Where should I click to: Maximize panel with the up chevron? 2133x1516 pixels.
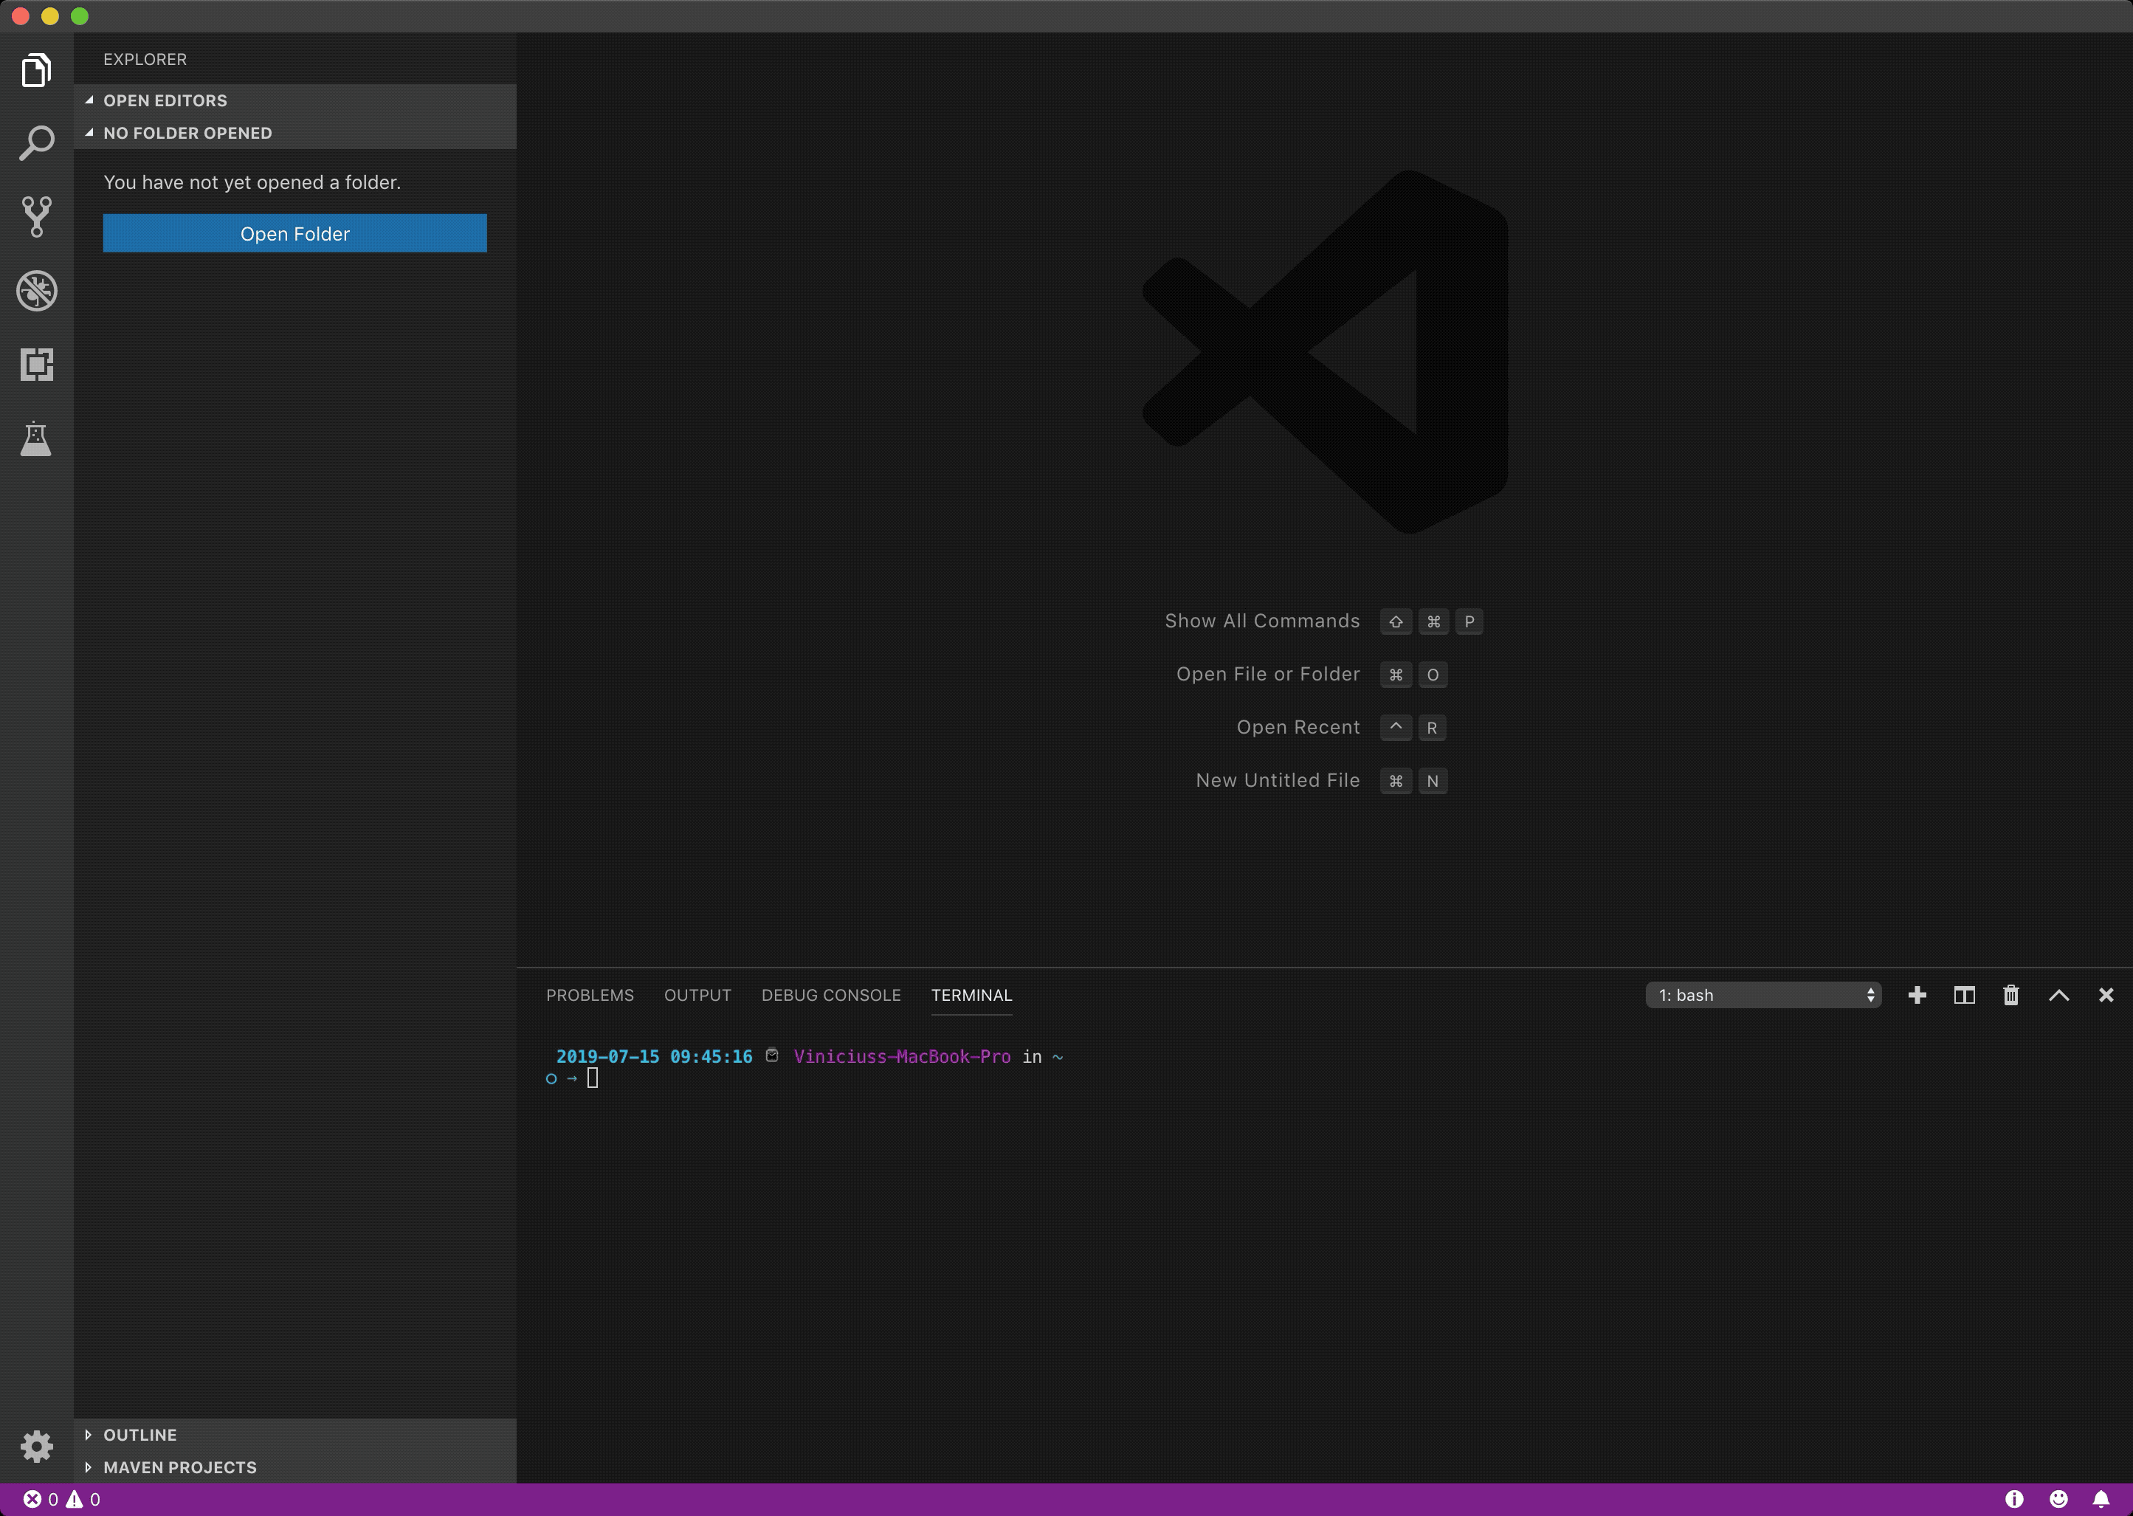(2058, 995)
